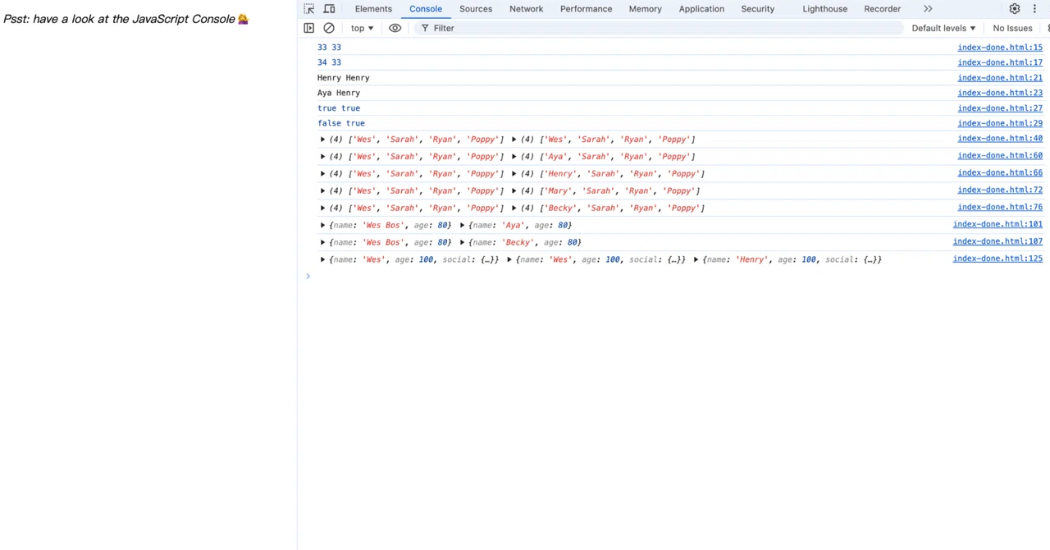
Task: Expand first object on the index-done.html:101 row
Action: 323,226
